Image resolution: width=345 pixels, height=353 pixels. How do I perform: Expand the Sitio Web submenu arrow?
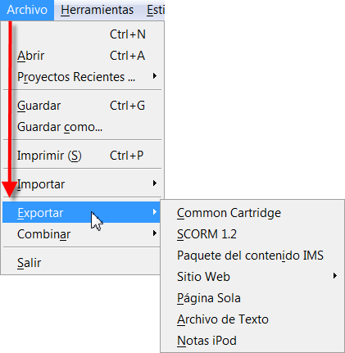(335, 276)
